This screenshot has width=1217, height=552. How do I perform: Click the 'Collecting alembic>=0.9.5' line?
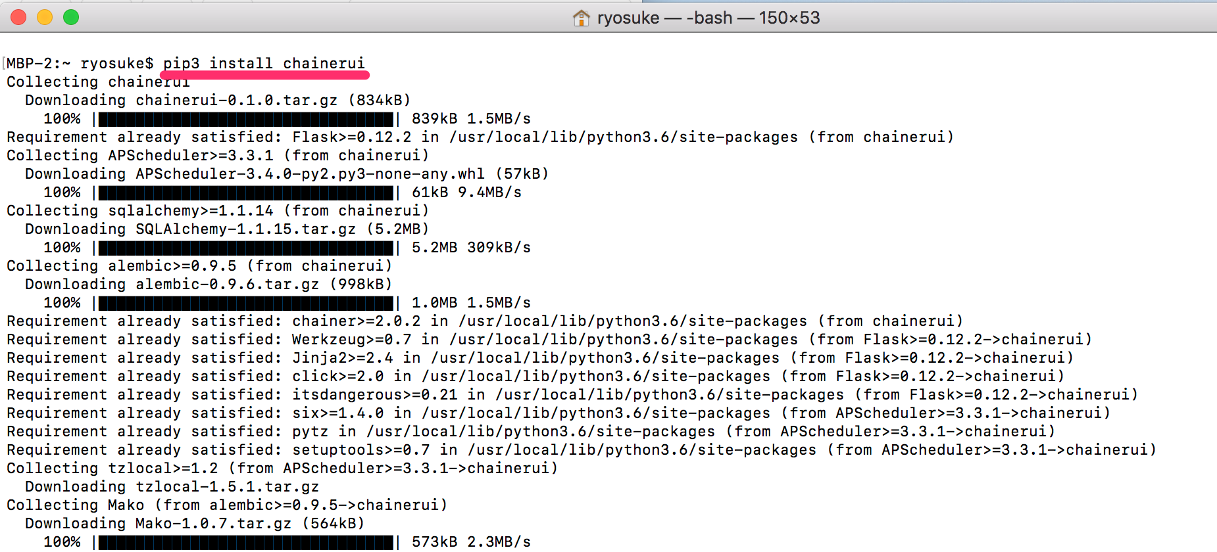point(199,265)
